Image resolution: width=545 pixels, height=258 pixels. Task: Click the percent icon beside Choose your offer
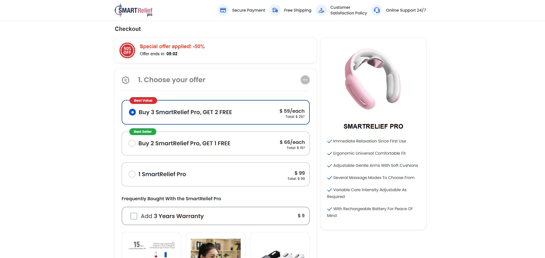pyautogui.click(x=126, y=80)
